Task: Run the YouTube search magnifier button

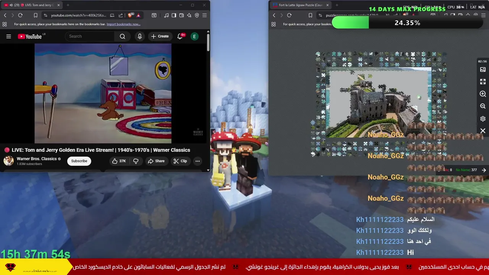Action: pos(122,36)
